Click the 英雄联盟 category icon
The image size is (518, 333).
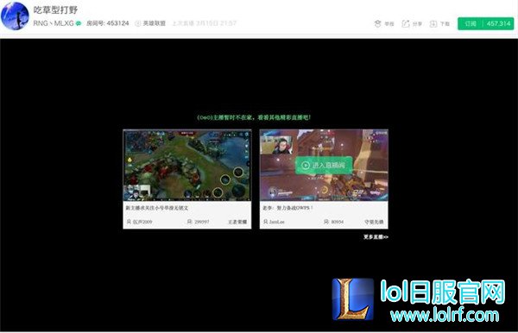coord(138,23)
